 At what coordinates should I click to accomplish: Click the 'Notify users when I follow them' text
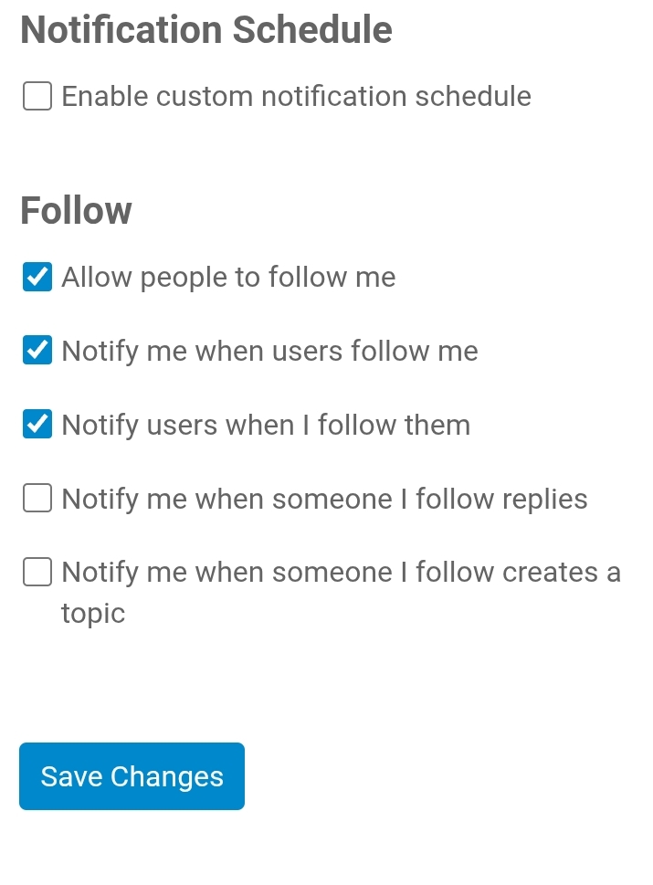click(266, 425)
